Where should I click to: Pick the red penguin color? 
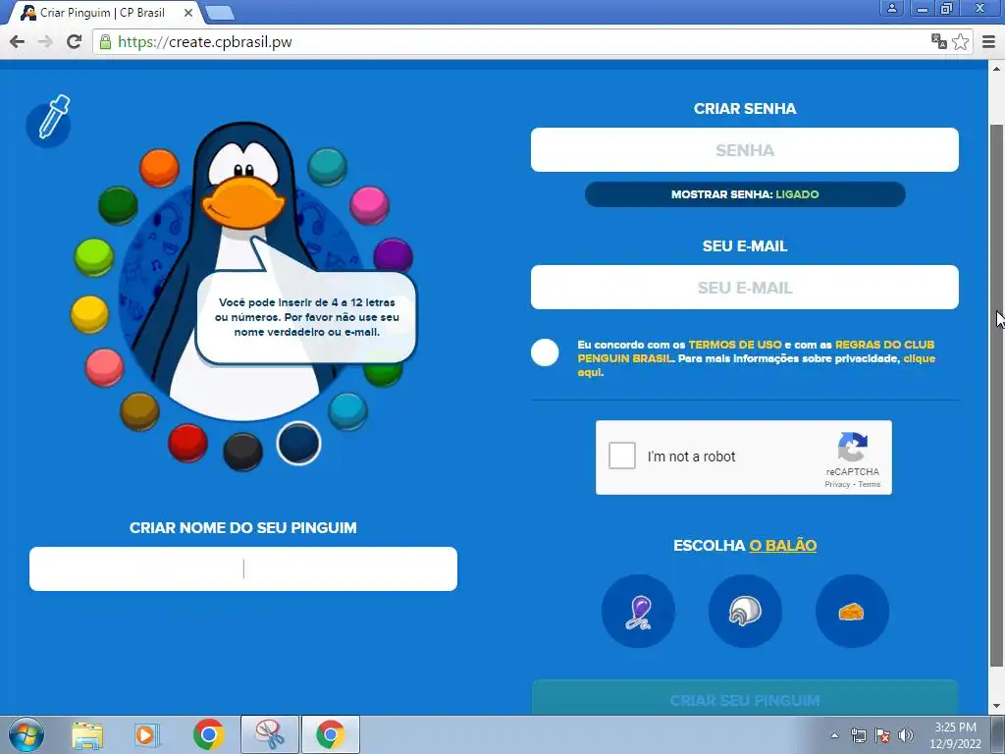coord(187,443)
